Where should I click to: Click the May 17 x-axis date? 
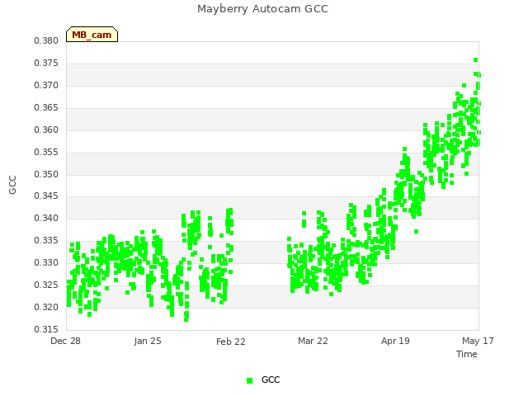click(x=478, y=341)
